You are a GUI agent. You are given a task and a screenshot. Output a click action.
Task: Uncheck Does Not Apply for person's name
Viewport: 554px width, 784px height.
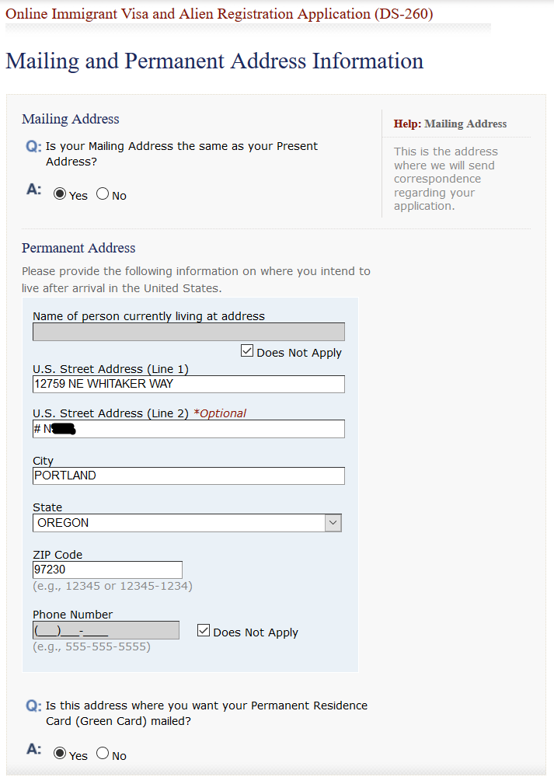coord(247,350)
